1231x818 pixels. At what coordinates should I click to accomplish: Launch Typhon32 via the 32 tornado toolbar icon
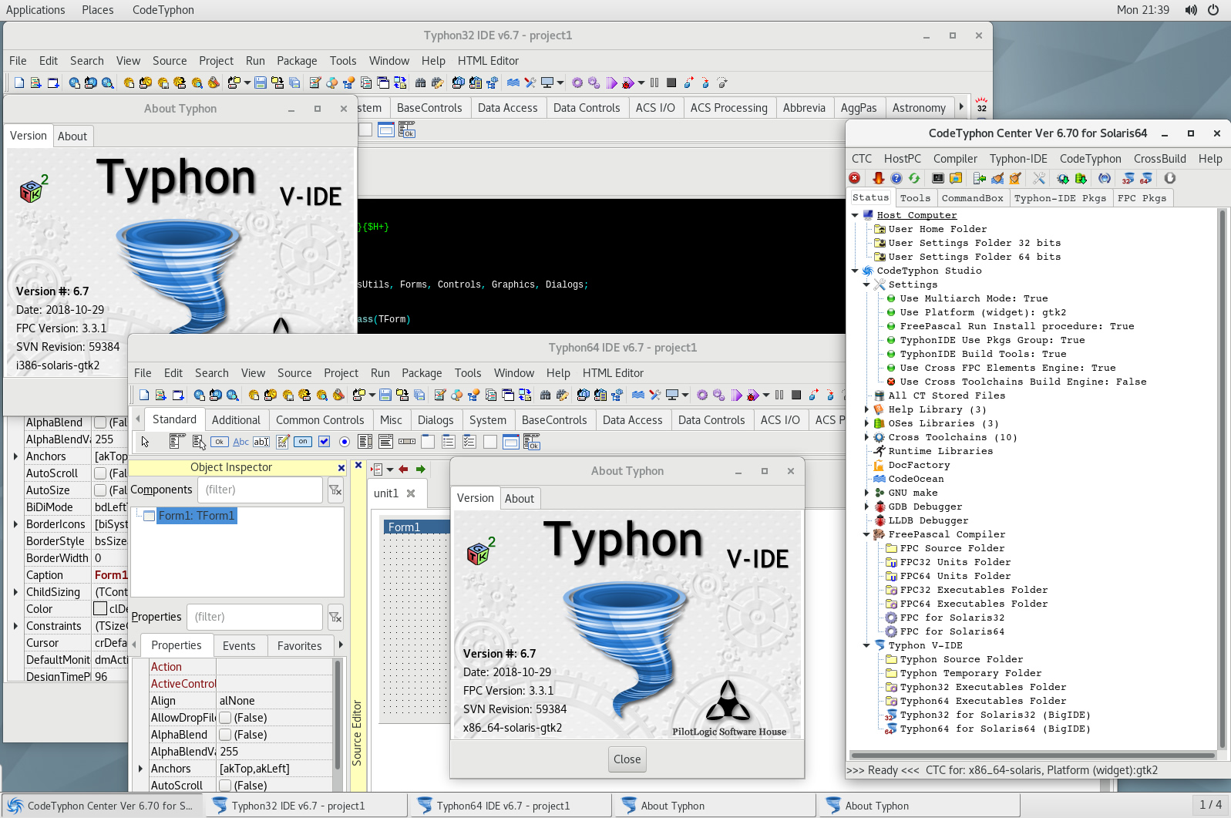point(1128,178)
